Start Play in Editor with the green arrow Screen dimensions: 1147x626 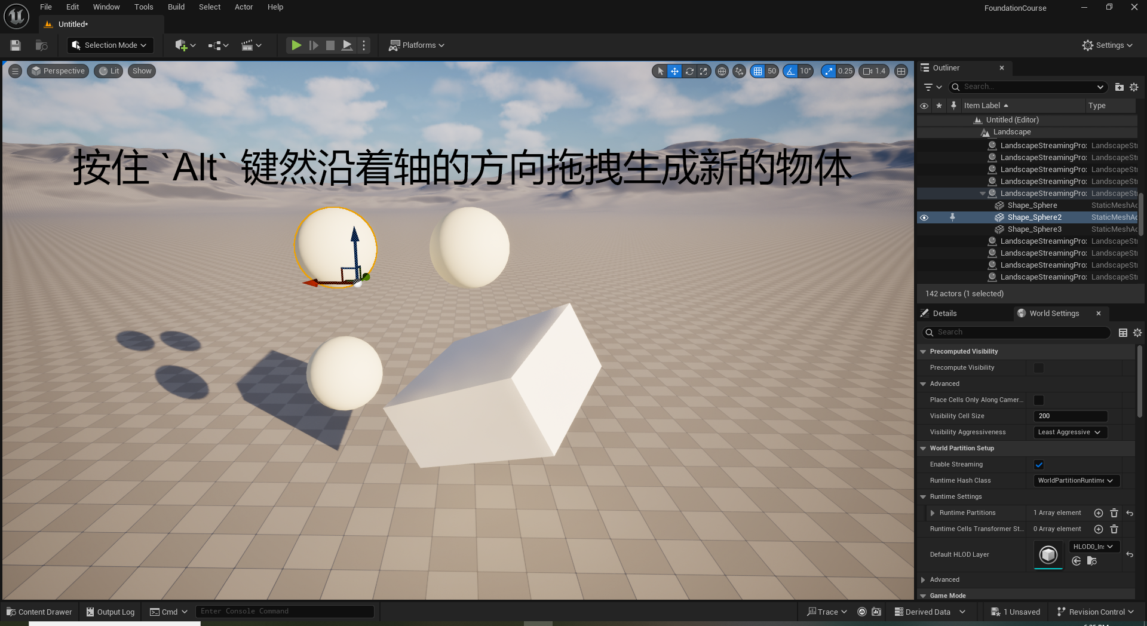pos(296,45)
